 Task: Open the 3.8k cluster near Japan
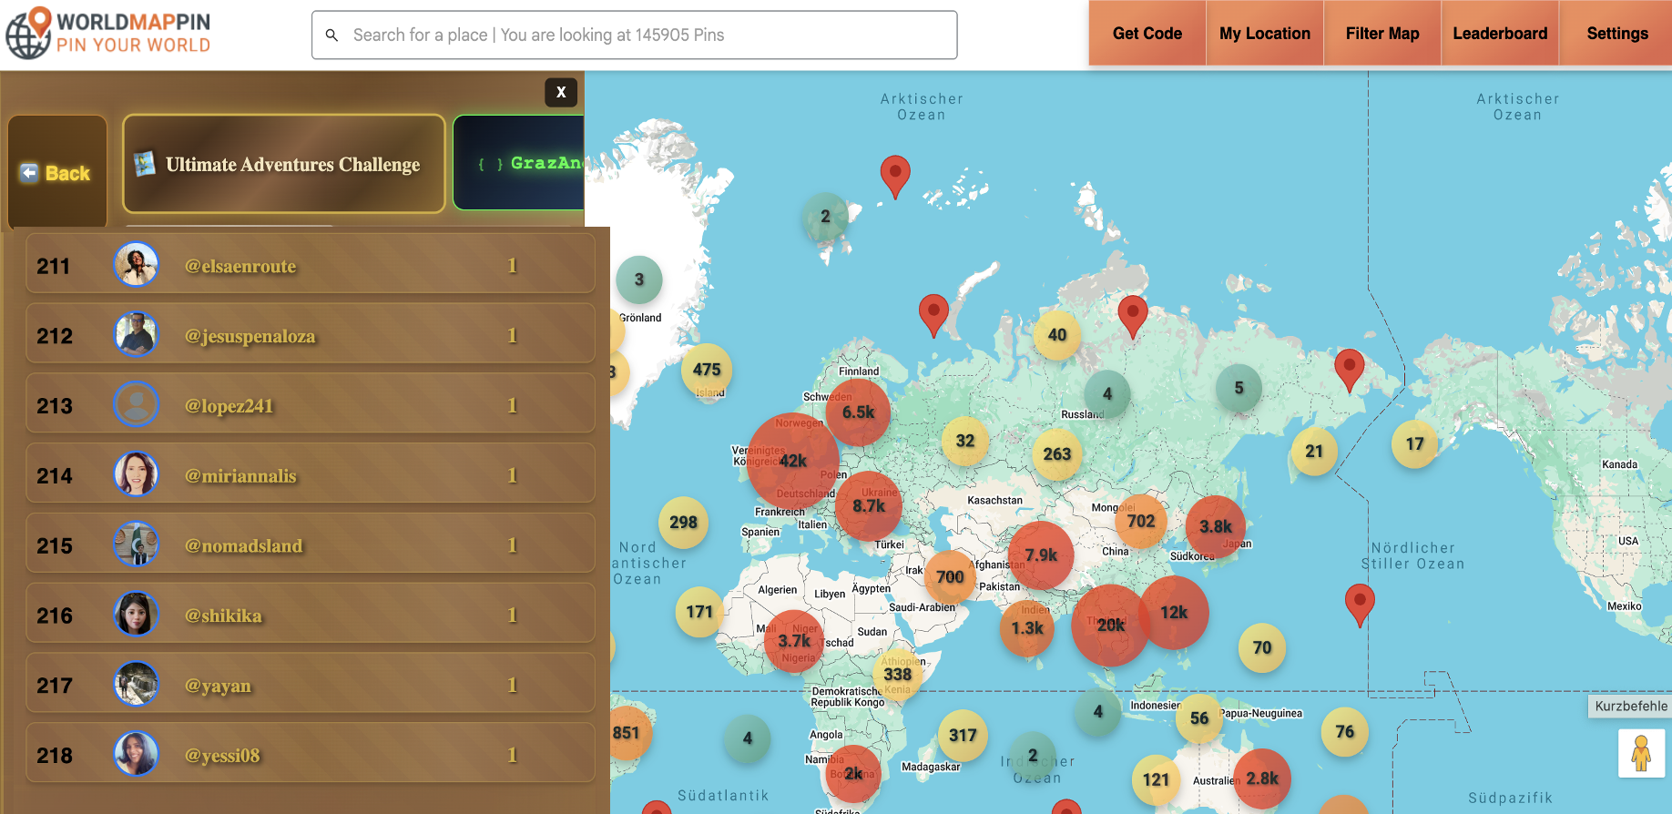pyautogui.click(x=1216, y=526)
